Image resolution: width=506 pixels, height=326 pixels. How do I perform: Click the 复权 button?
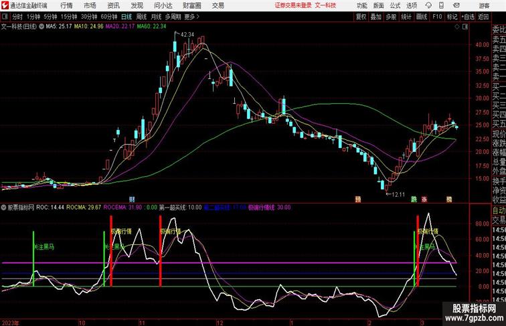pos(361,17)
